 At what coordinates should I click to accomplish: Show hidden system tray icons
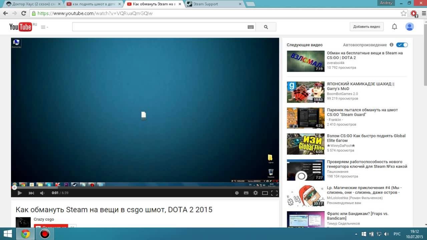coord(356,234)
